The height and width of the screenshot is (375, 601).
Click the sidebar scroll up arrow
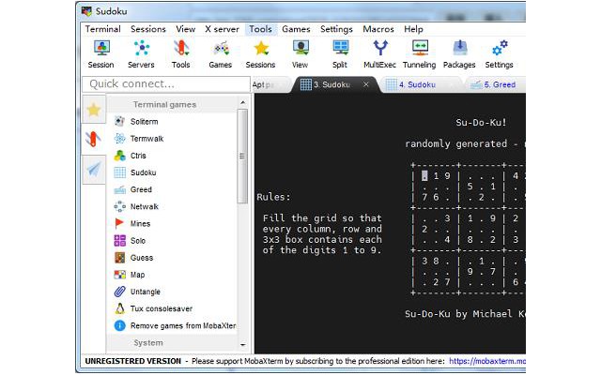[242, 102]
